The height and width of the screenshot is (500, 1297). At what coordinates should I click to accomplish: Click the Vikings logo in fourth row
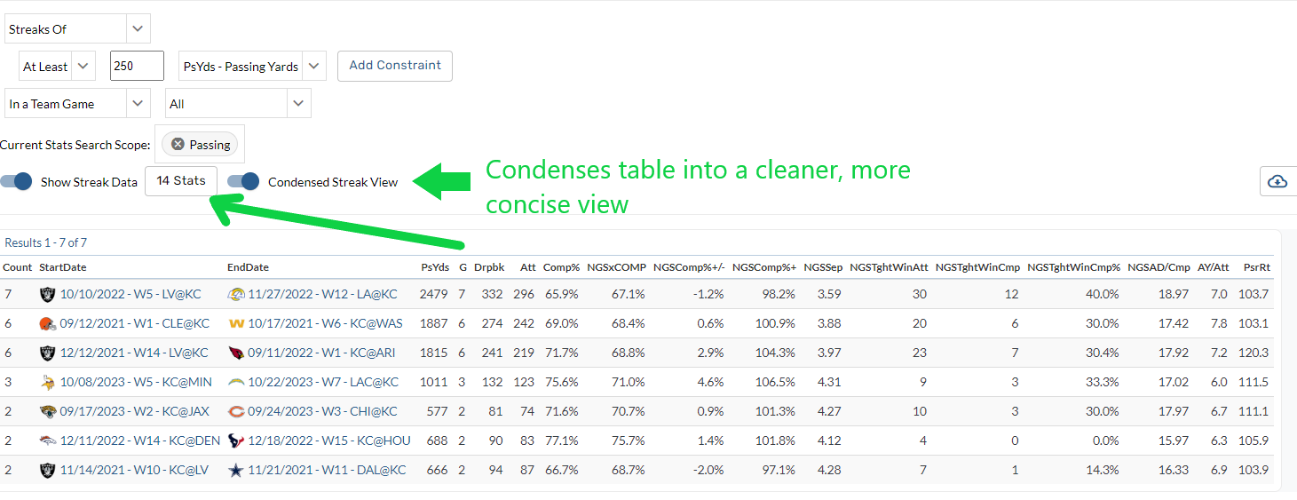(x=47, y=383)
